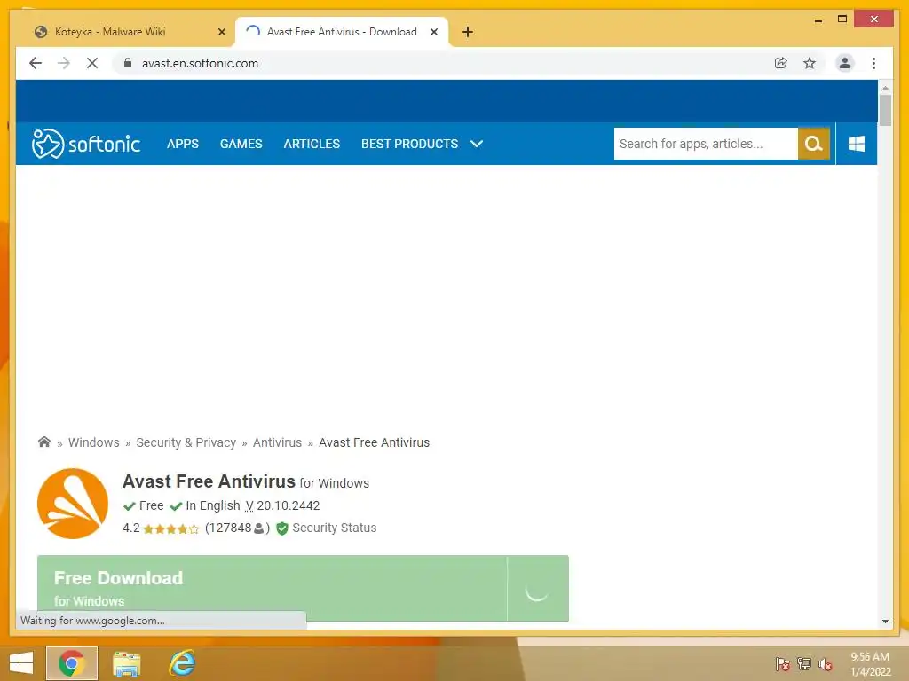The width and height of the screenshot is (909, 681).
Task: Open the Security & Privacy breadcrumb link
Action: (x=186, y=442)
